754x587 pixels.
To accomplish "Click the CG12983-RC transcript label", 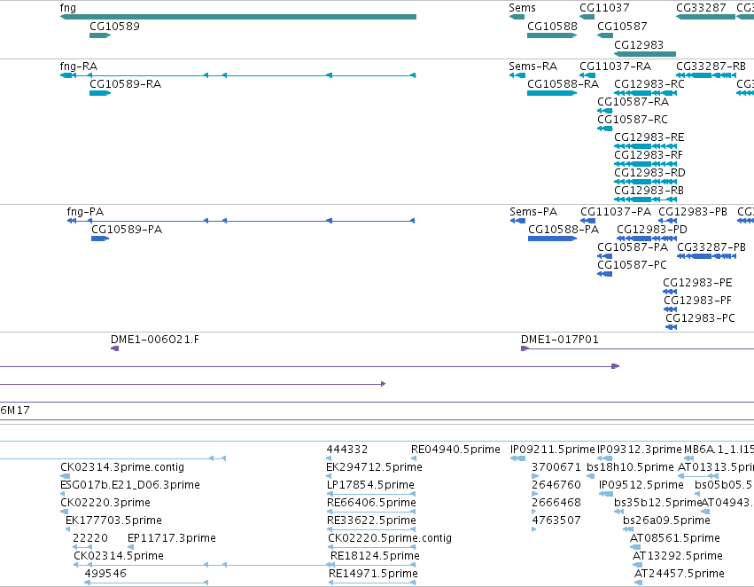I will click(x=649, y=84).
